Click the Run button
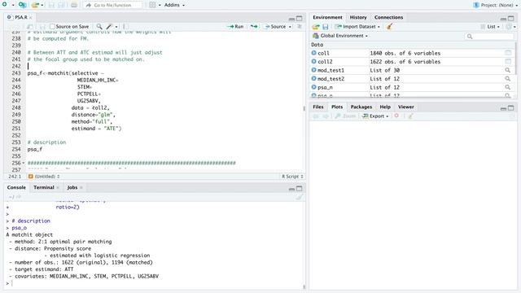 [235, 26]
